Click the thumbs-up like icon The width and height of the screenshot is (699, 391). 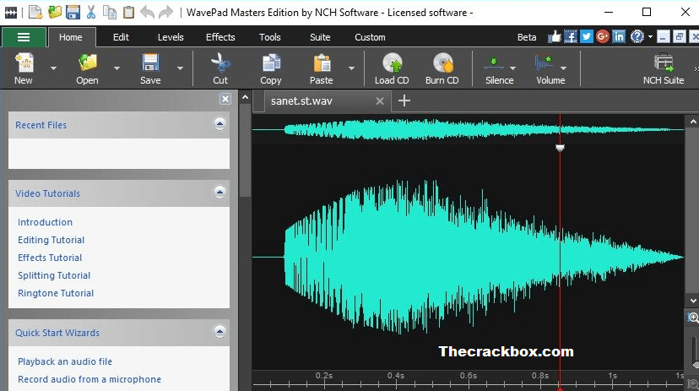(x=555, y=36)
